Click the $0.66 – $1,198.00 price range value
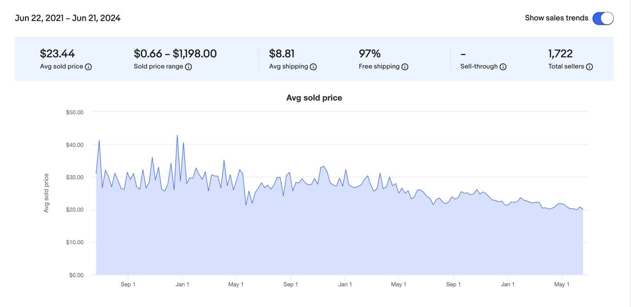 175,53
